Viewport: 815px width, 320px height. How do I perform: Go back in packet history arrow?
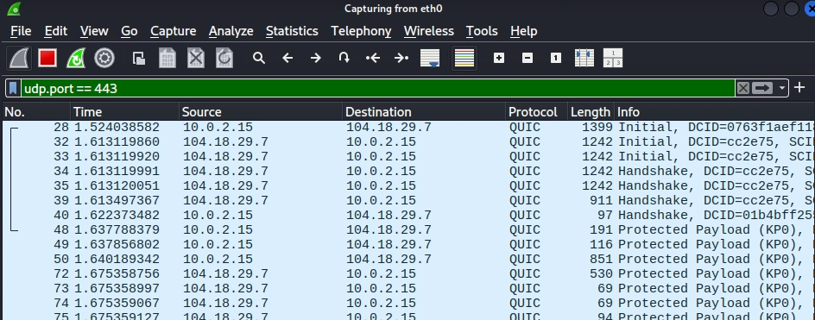287,58
